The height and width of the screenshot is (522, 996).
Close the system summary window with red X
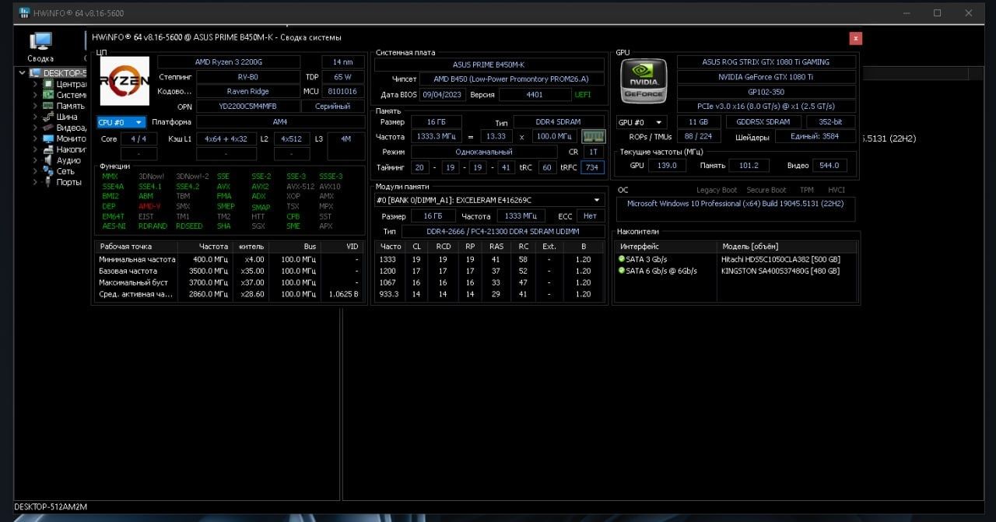(x=856, y=38)
